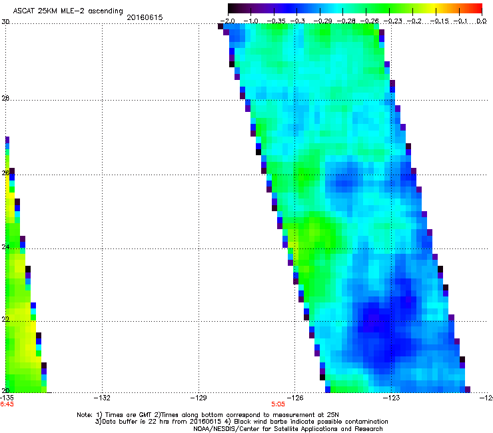
Task: Click the latitude label 28
Action: pyautogui.click(x=5, y=99)
